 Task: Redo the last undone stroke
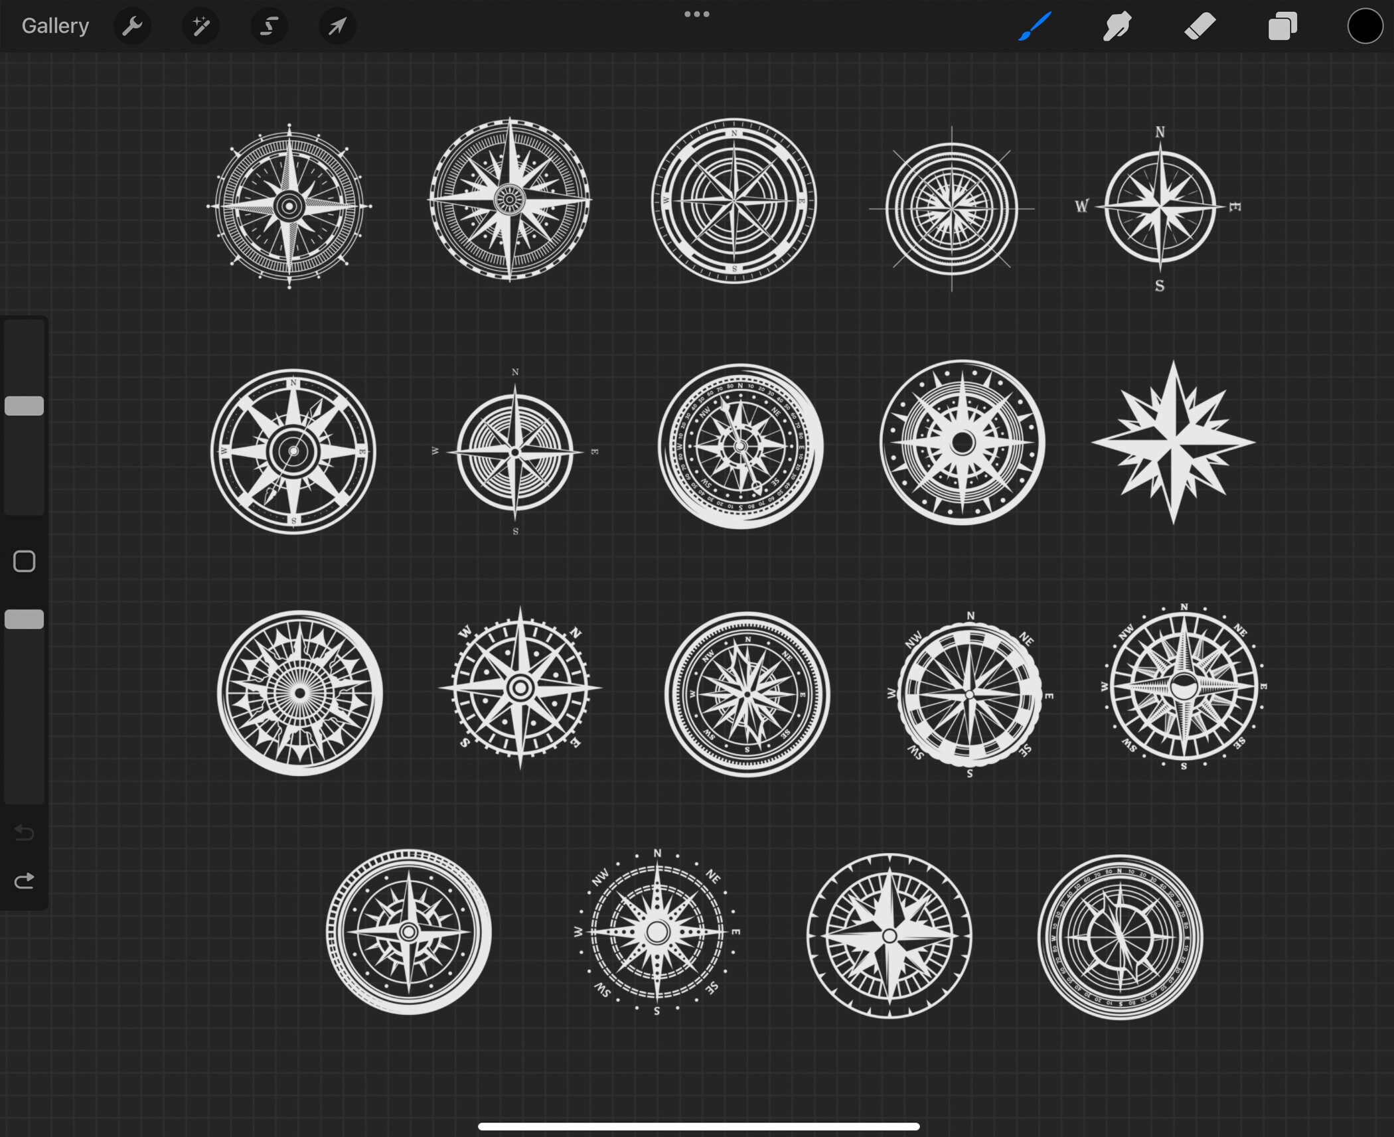pyautogui.click(x=25, y=881)
